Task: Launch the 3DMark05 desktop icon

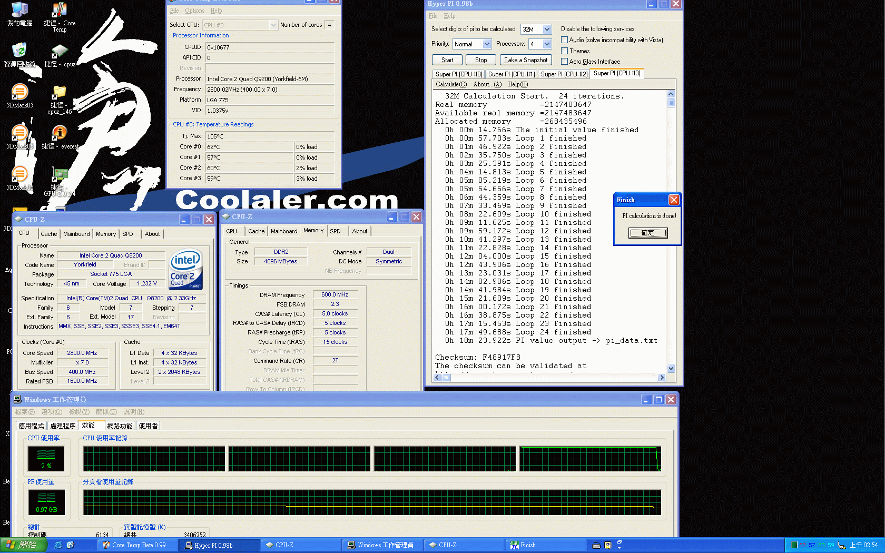Action: [x=19, y=137]
